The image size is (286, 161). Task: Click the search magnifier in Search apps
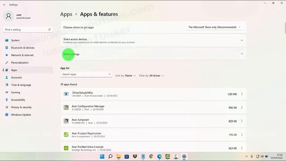point(109,74)
